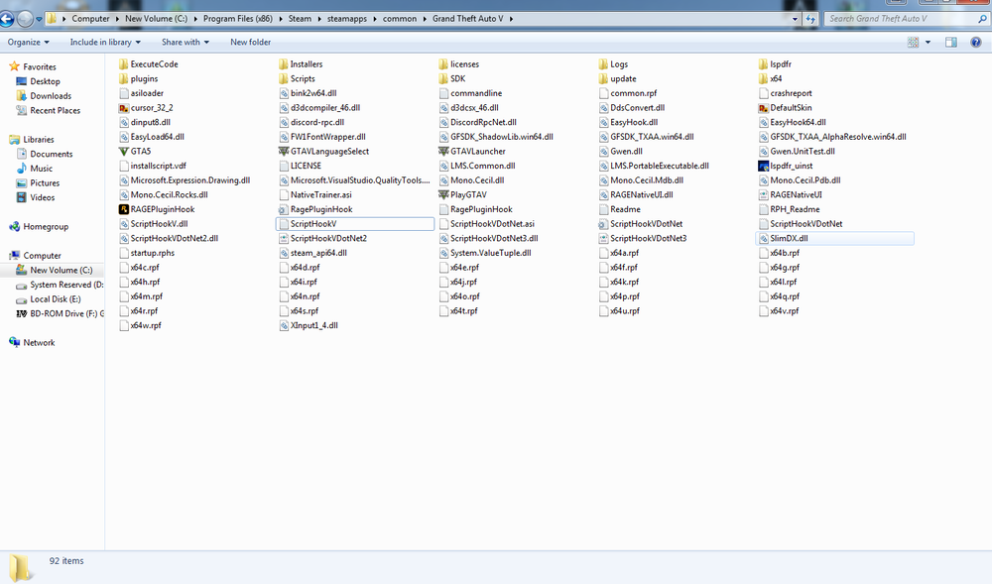Open the recent pages dropdown arrow

pos(40,19)
